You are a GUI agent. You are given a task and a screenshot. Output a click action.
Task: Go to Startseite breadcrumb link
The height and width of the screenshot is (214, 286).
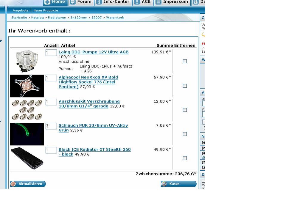click(x=19, y=18)
